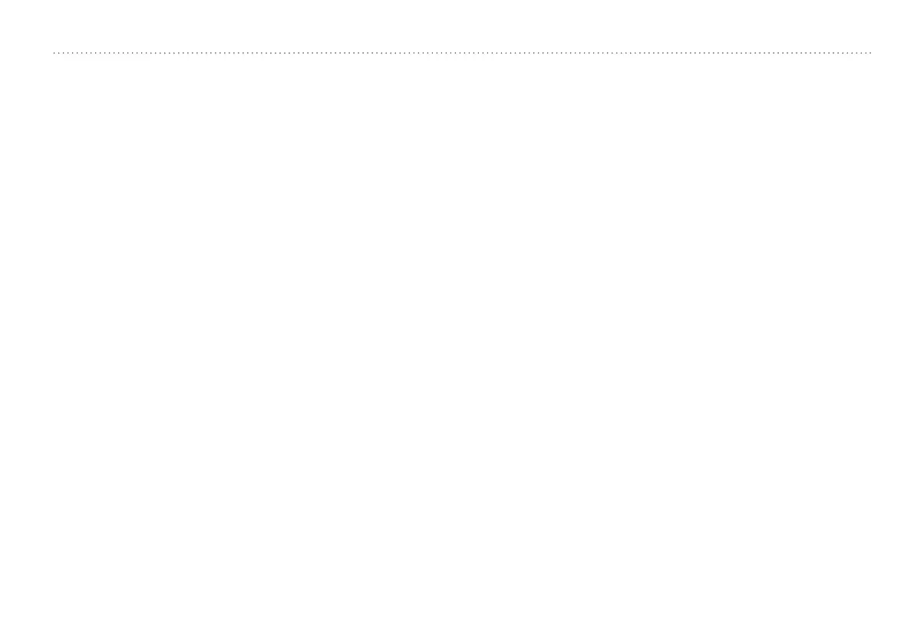Click the dotted horizontal separator line
The height and width of the screenshot is (644, 914).
(x=462, y=53)
